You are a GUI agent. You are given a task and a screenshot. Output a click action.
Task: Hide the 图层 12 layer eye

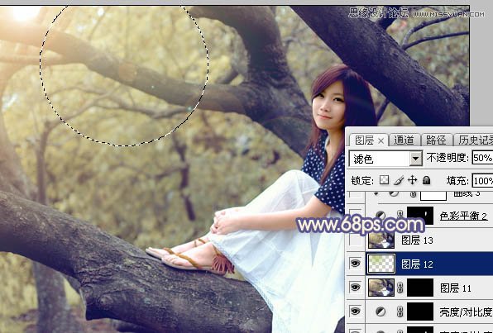(x=356, y=264)
